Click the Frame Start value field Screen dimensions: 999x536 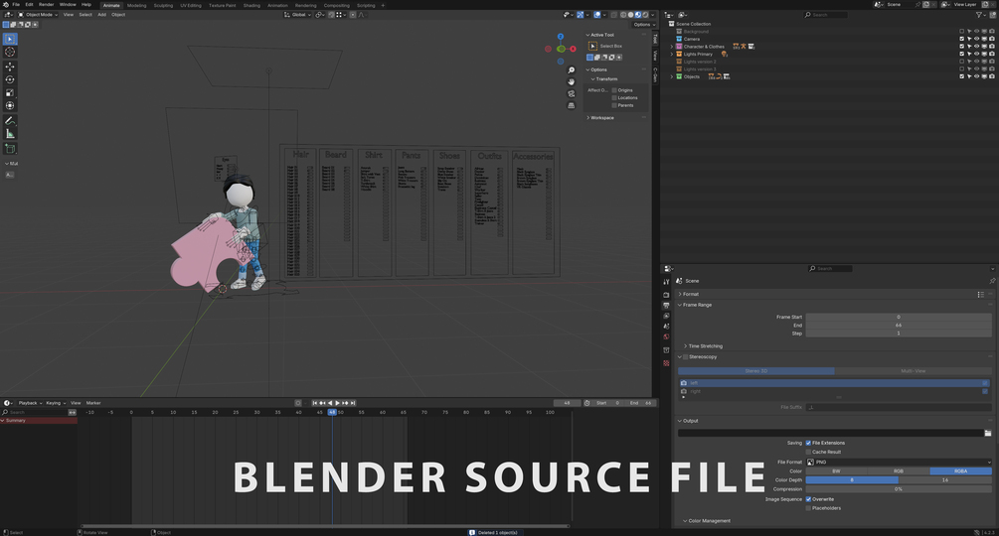[x=899, y=317]
